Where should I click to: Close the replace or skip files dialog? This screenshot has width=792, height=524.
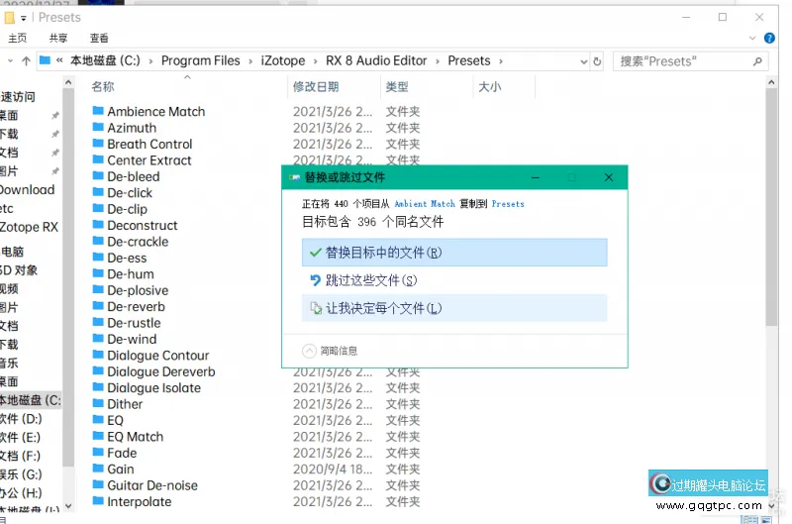click(609, 177)
